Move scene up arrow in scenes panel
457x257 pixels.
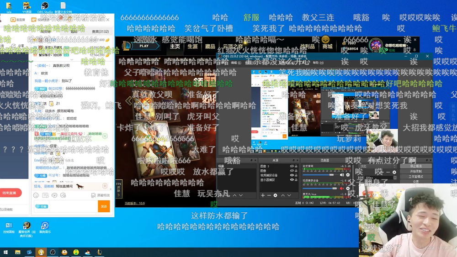(234, 195)
